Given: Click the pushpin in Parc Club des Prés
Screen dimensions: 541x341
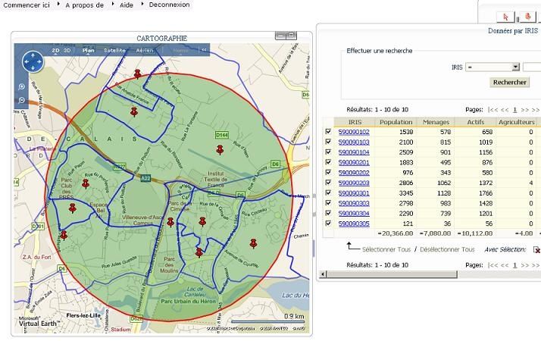Looking at the screenshot, I should pyautogui.click(x=86, y=183).
